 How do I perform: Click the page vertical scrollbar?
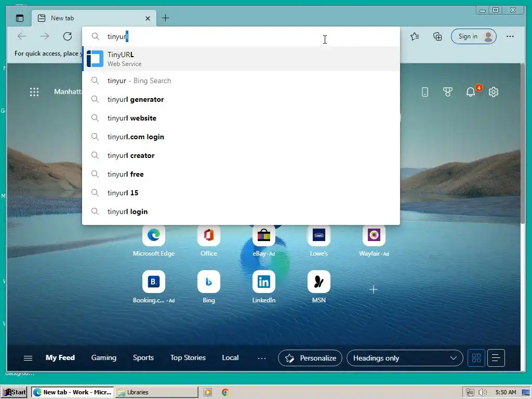pos(524,144)
